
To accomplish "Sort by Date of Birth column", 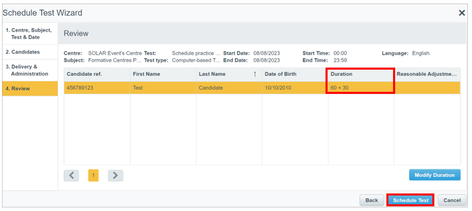I will coord(294,74).
